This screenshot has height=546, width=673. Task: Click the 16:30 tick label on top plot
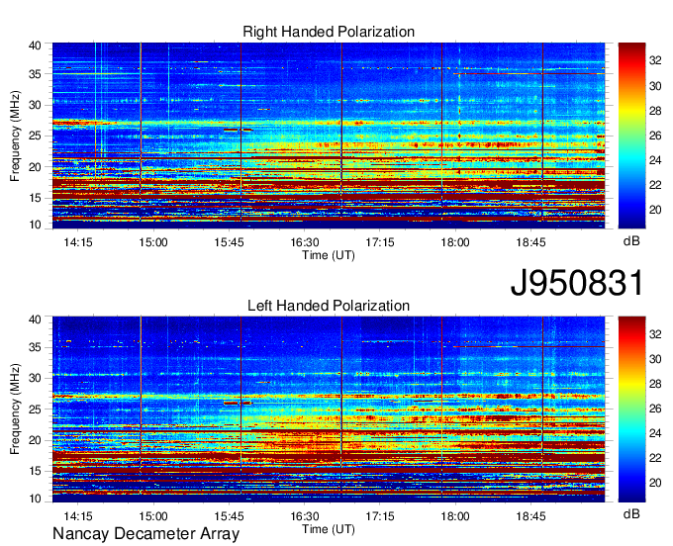(304, 242)
